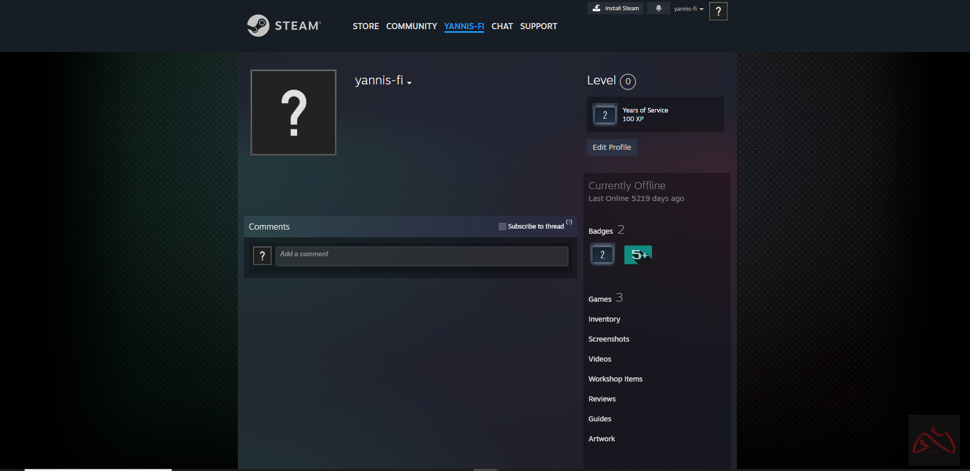
Task: Click the Add a comment text field
Action: [421, 256]
